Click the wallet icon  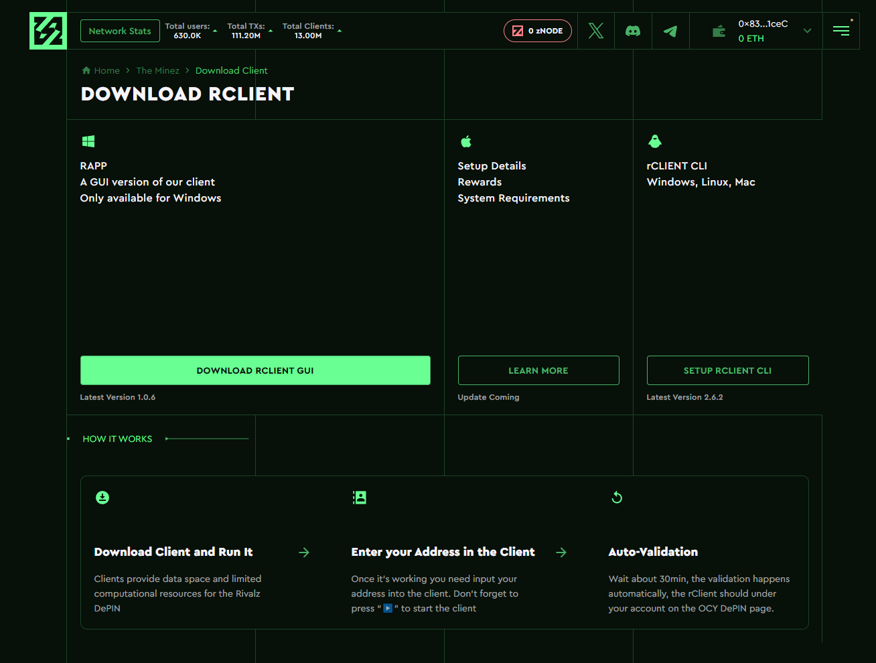point(719,31)
